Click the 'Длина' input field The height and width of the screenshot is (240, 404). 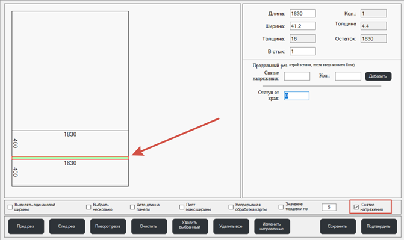(302, 13)
